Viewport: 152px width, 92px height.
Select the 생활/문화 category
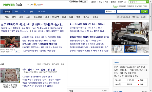[37, 17]
